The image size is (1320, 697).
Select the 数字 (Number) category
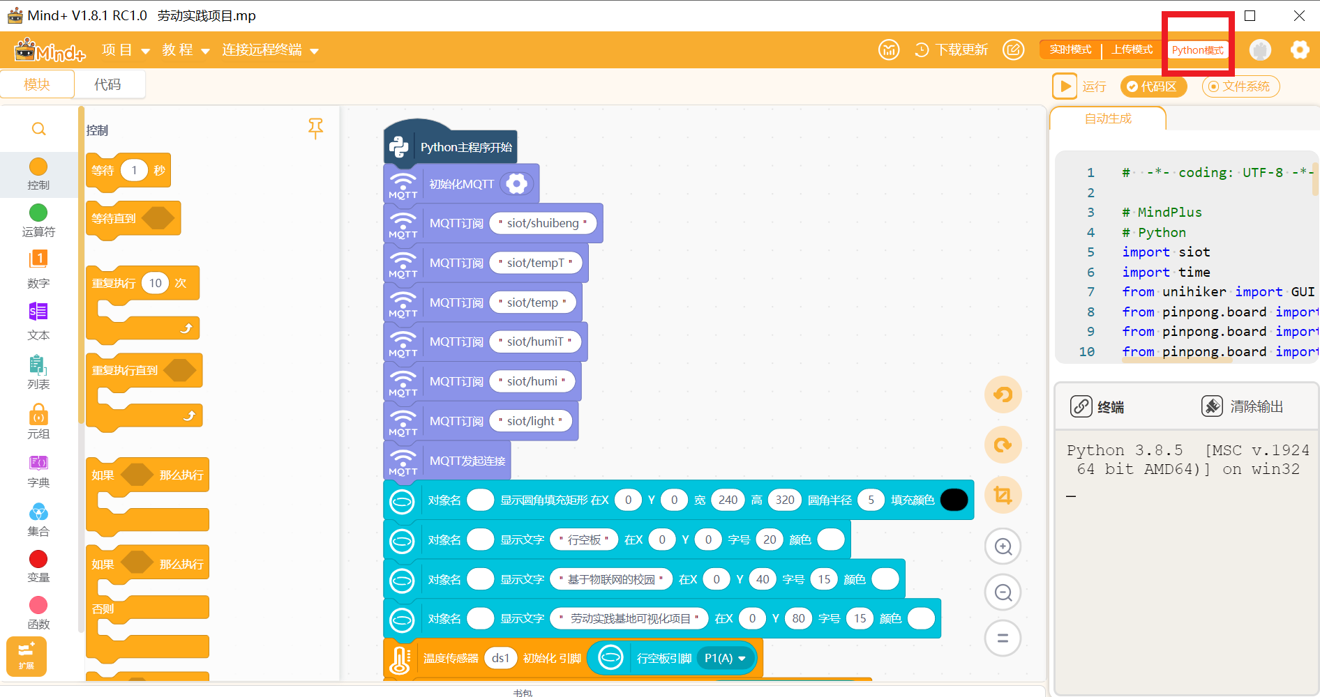pyautogui.click(x=38, y=270)
